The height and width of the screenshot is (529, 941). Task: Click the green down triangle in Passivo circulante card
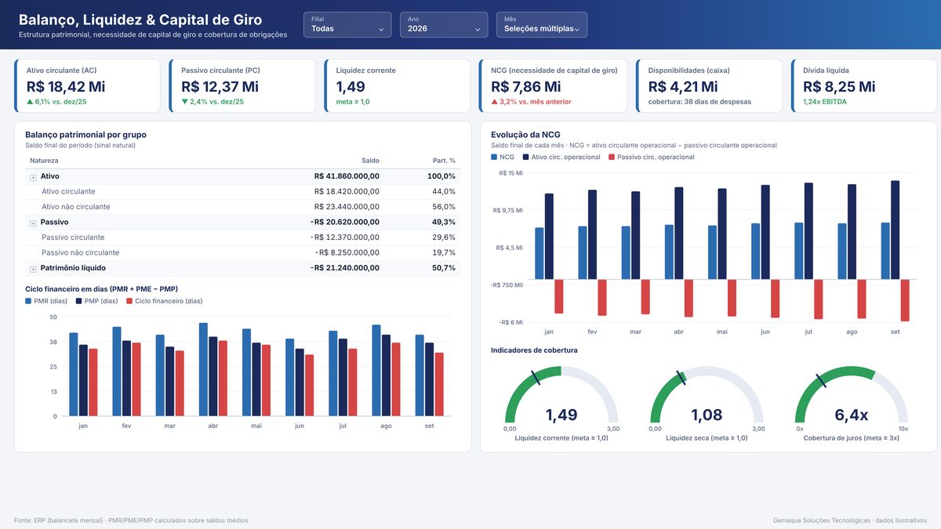point(184,102)
